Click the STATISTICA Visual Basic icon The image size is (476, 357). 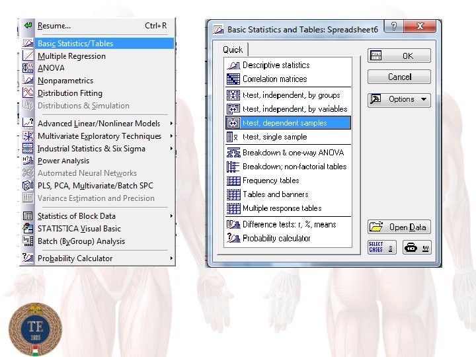click(x=28, y=228)
